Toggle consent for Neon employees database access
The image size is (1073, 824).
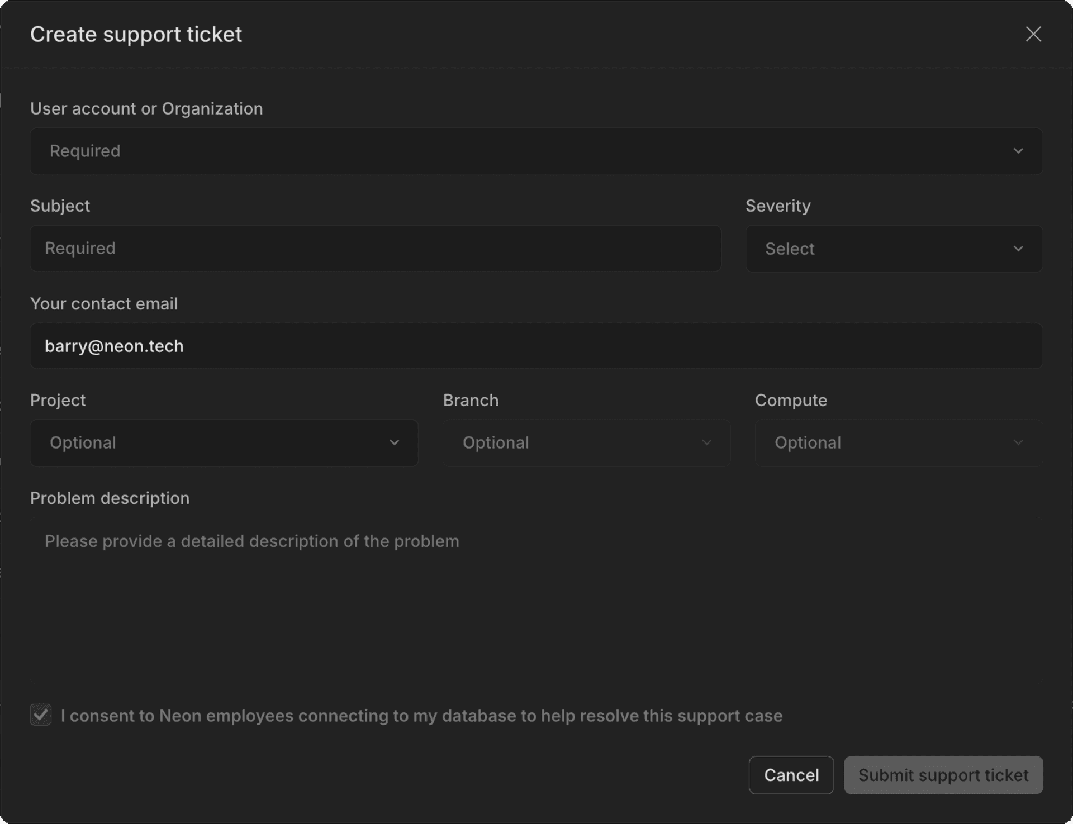tap(40, 716)
